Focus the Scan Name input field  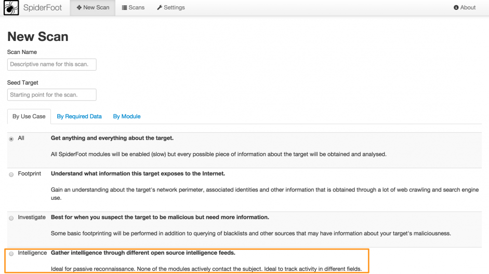(x=52, y=64)
